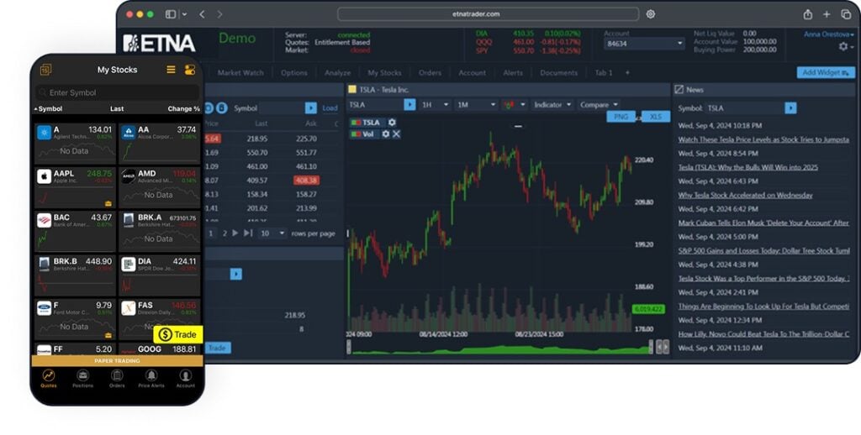Screen dimensions: 861x435
Task: Add a new tab with plus icon
Action: click(x=627, y=72)
